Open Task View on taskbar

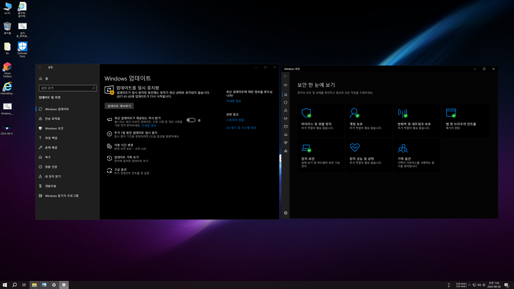(x=24, y=285)
